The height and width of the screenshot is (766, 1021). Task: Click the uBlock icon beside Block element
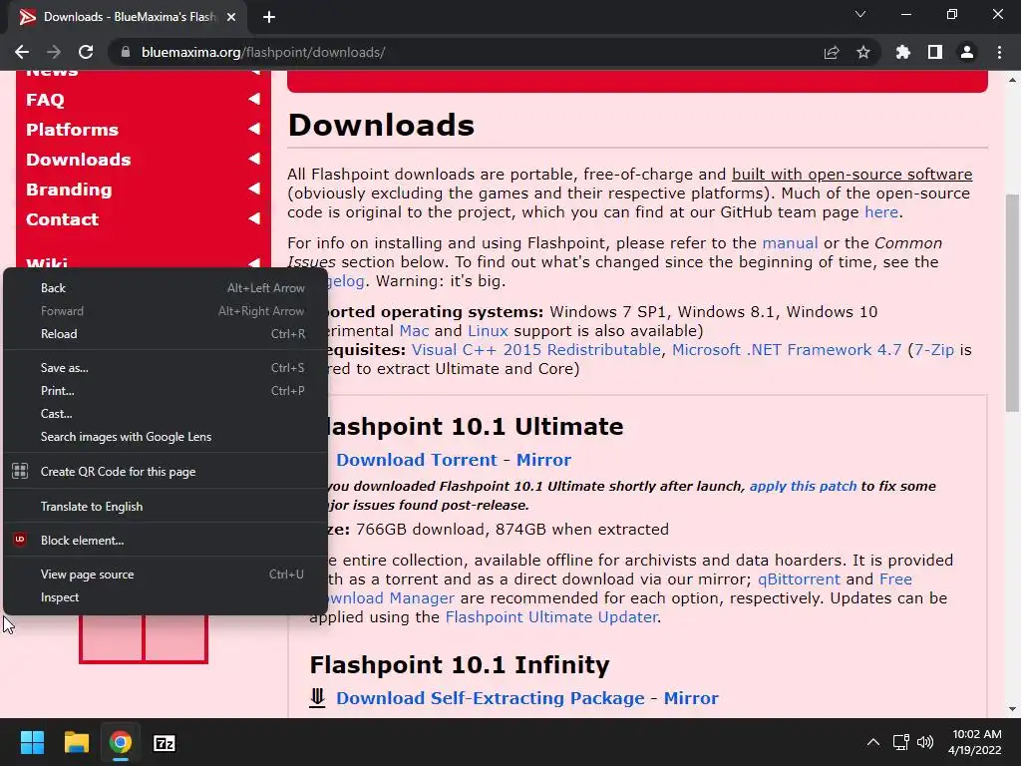coord(20,540)
